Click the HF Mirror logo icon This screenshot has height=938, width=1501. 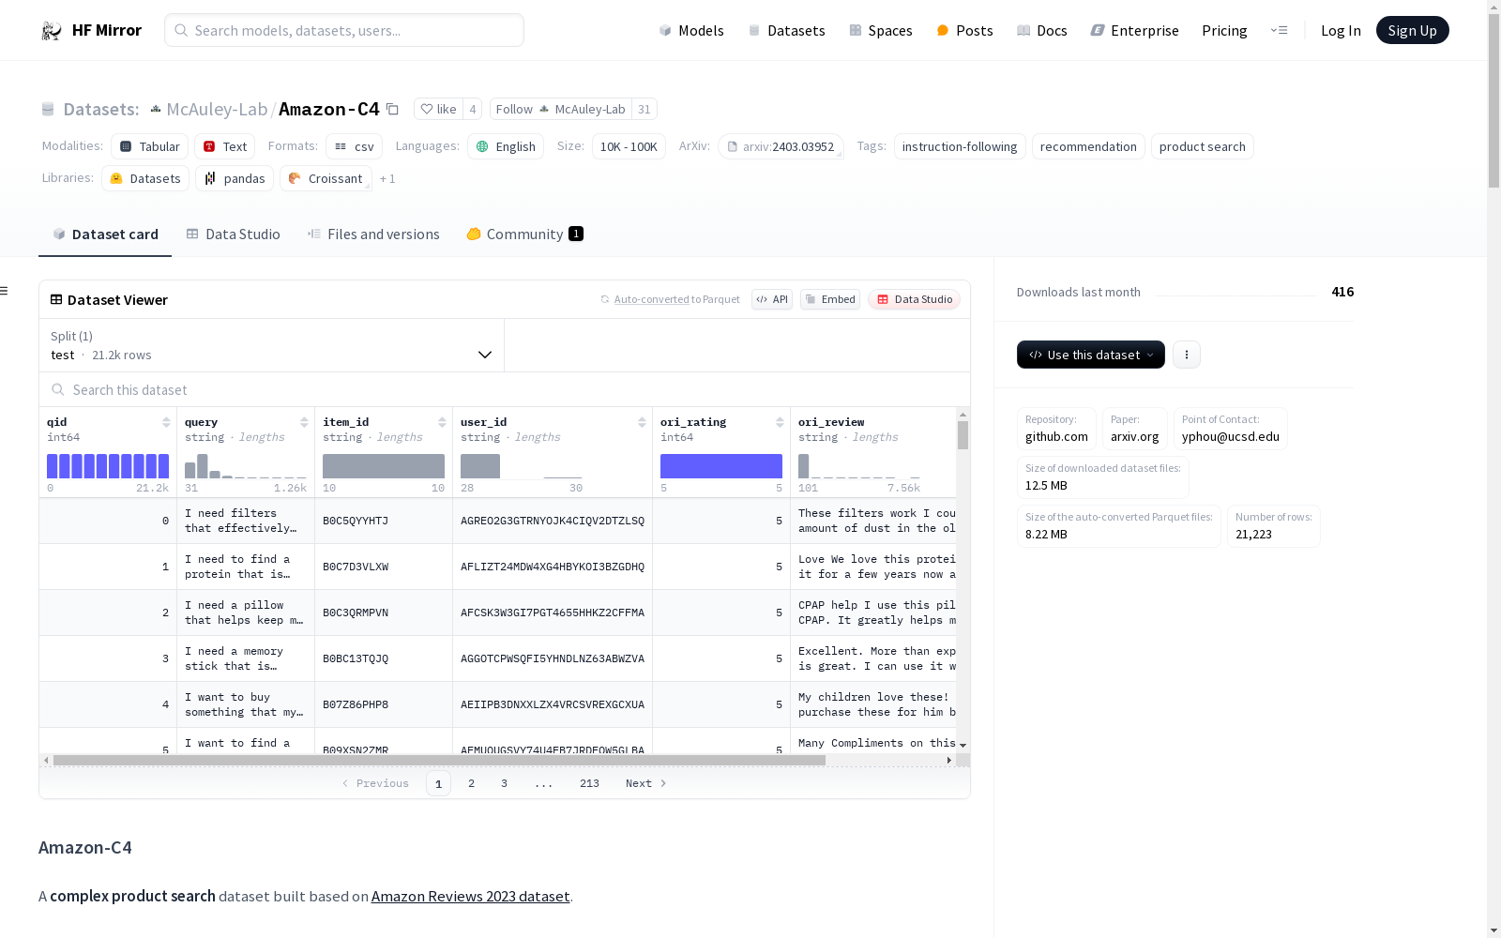coord(52,31)
